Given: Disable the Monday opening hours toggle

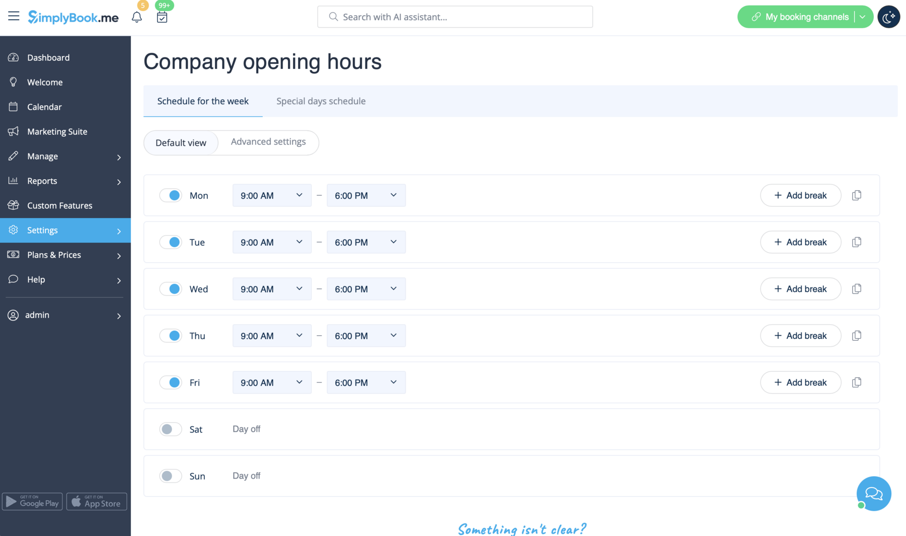Looking at the screenshot, I should coord(171,195).
